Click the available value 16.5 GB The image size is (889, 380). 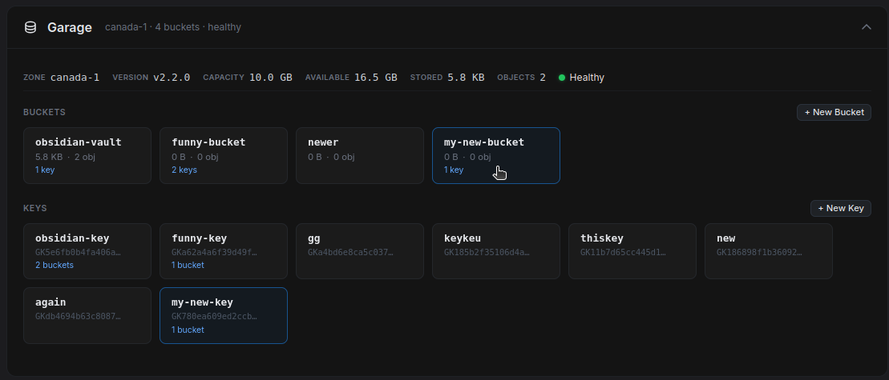click(x=376, y=78)
